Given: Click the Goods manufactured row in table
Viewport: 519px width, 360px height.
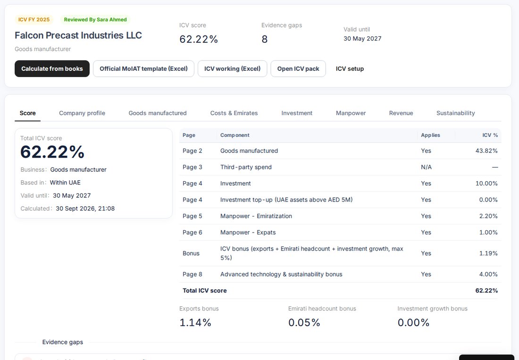Looking at the screenshot, I should pos(340,151).
